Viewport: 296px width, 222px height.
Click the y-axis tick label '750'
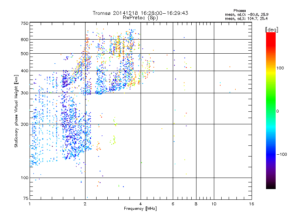tap(24, 23)
